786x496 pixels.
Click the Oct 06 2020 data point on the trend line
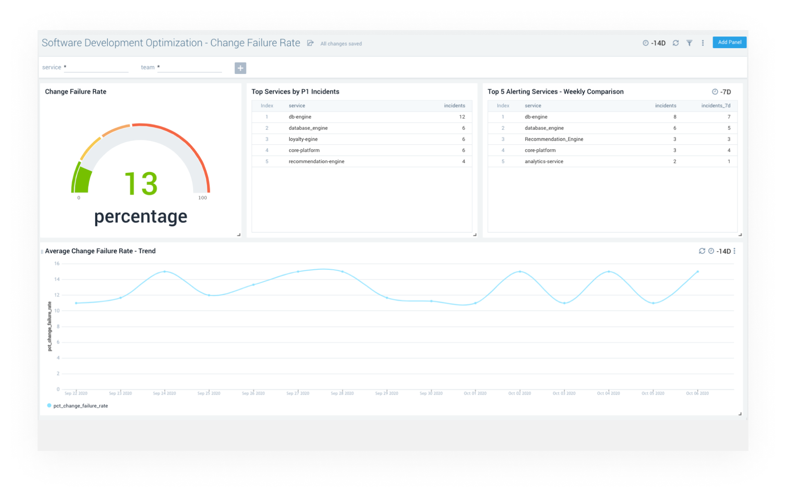coord(698,272)
